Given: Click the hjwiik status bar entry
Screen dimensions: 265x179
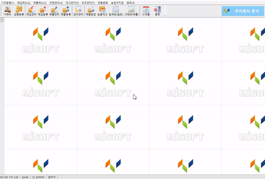Looking at the screenshot, I should [x=25, y=177].
